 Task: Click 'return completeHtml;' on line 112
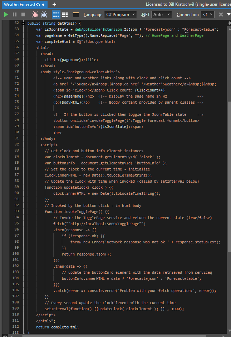(58, 327)
